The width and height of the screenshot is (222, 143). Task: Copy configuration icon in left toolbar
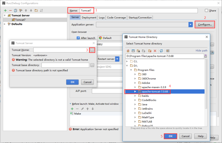16,10
